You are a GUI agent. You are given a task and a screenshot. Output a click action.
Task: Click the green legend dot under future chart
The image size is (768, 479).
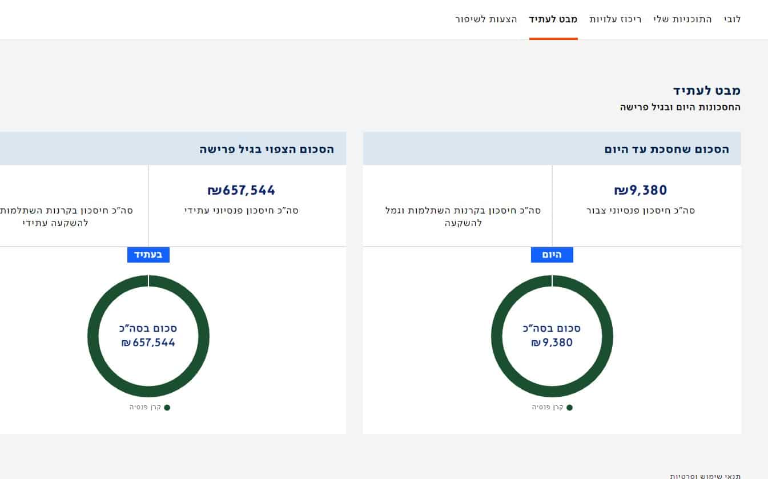tap(167, 408)
